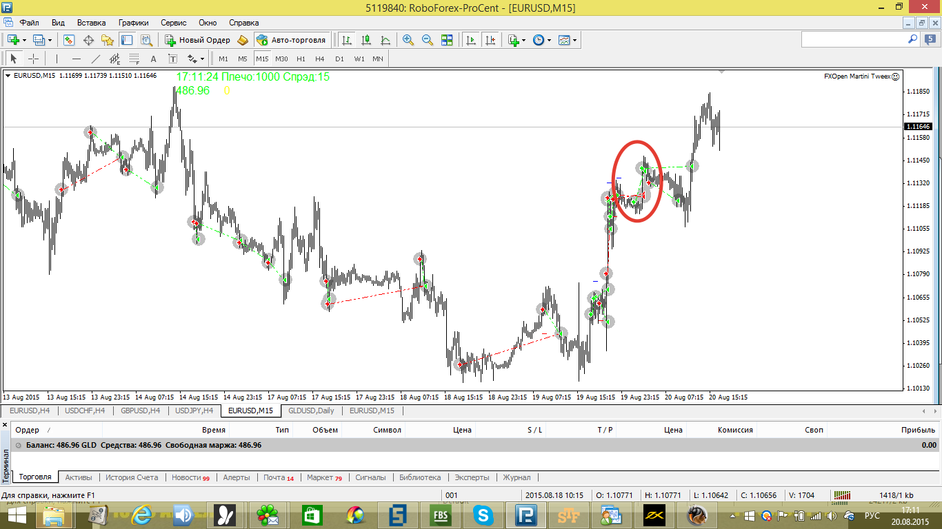942x529 pixels.
Task: Switch chart to line chart mode
Action: pos(385,40)
